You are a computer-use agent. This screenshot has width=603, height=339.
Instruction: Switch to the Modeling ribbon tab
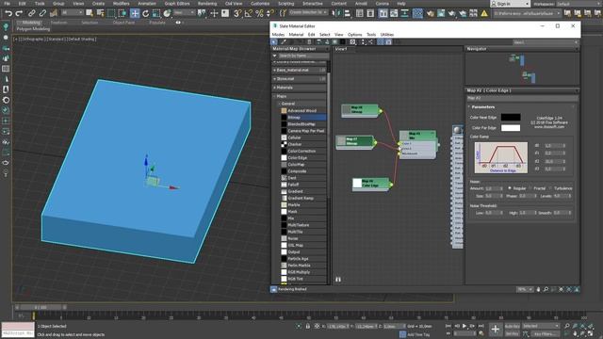[31, 23]
